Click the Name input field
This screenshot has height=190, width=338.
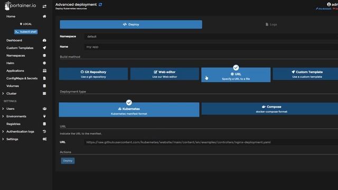(x=211, y=47)
